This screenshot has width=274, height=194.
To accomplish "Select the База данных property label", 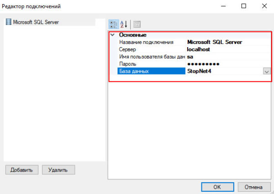I will click(134, 71).
